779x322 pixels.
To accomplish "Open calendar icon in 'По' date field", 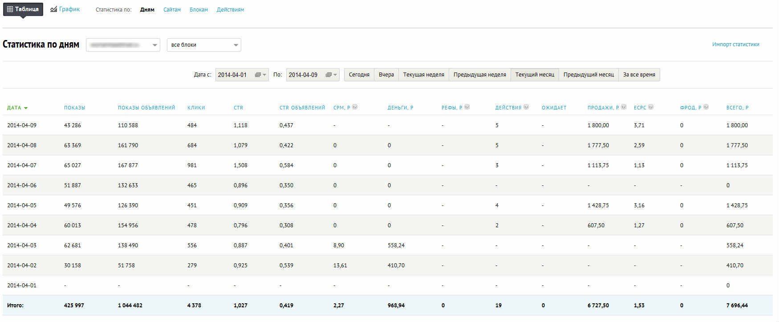I will (329, 75).
